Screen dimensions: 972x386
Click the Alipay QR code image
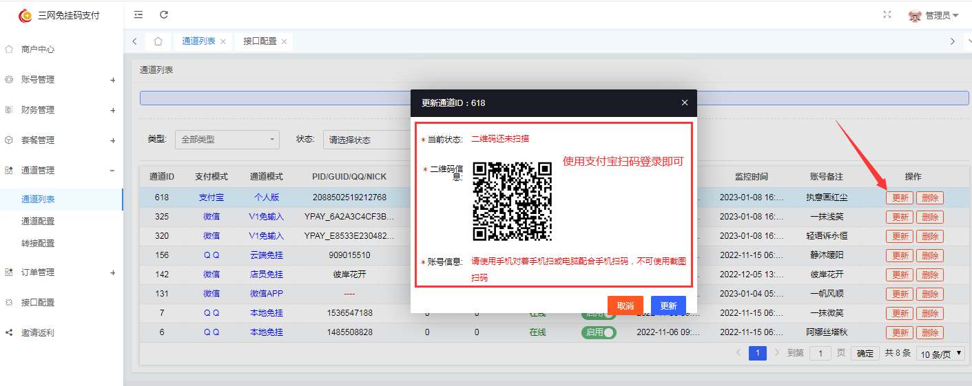click(x=513, y=201)
